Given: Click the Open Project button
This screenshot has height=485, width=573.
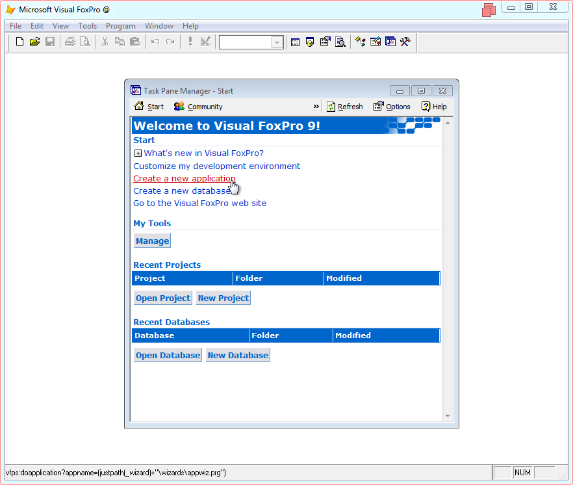Looking at the screenshot, I should point(163,298).
